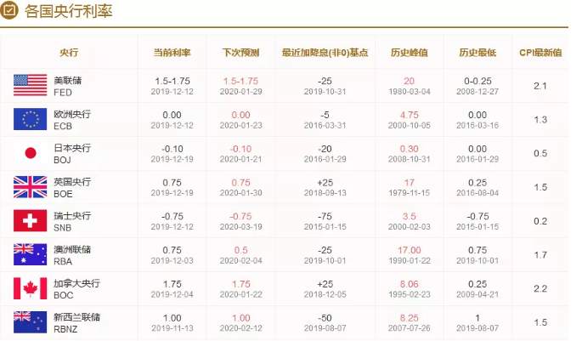This screenshot has width=582, height=341.
Task: Click RBNZ forecast 1.00 dated 2020-02-12
Action: (x=240, y=322)
